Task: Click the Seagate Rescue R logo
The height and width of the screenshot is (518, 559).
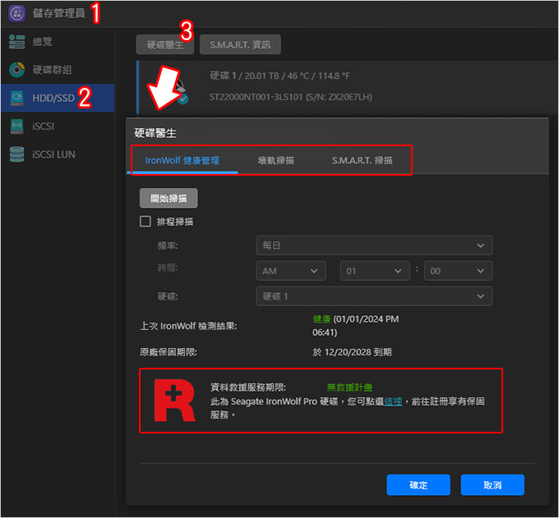Action: tap(174, 401)
